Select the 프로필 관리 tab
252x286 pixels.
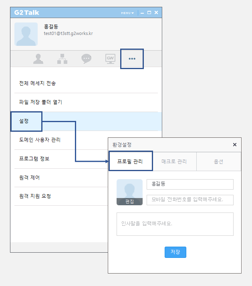(x=131, y=161)
